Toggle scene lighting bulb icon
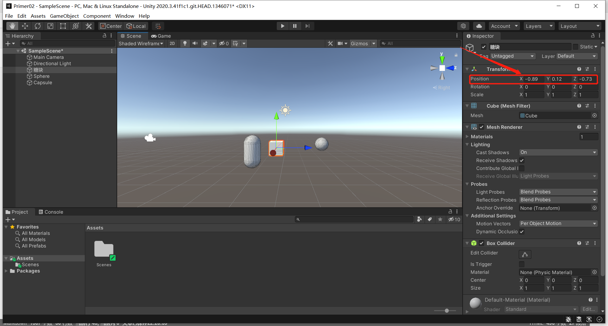608x326 pixels. point(185,43)
